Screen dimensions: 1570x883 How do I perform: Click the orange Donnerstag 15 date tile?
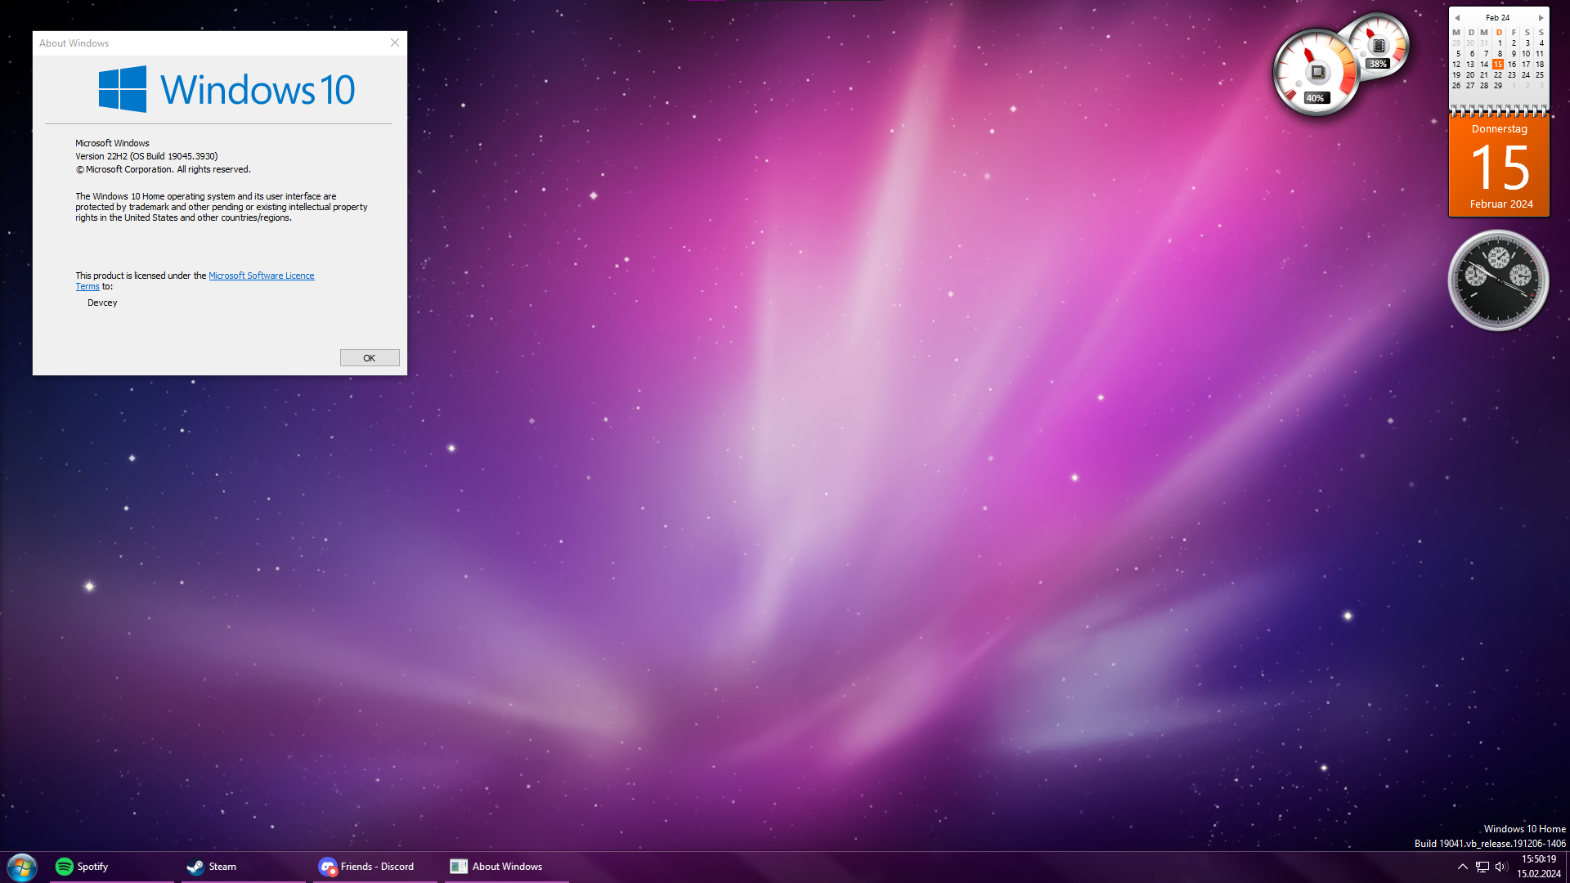pos(1499,166)
